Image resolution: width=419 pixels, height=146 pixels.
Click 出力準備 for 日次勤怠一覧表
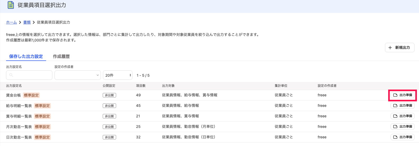click(402, 137)
